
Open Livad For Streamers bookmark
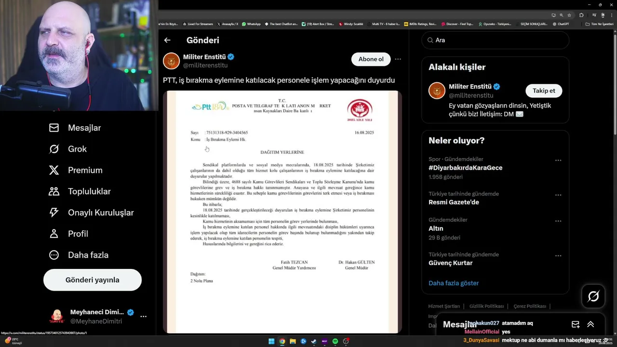pyautogui.click(x=198, y=24)
